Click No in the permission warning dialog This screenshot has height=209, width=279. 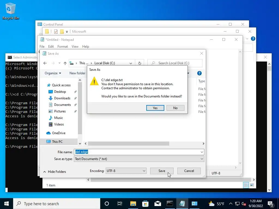(x=175, y=108)
